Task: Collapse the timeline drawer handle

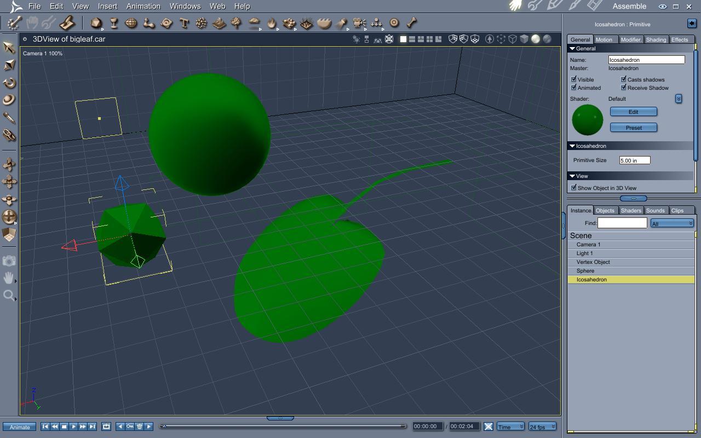Action: 280,418
